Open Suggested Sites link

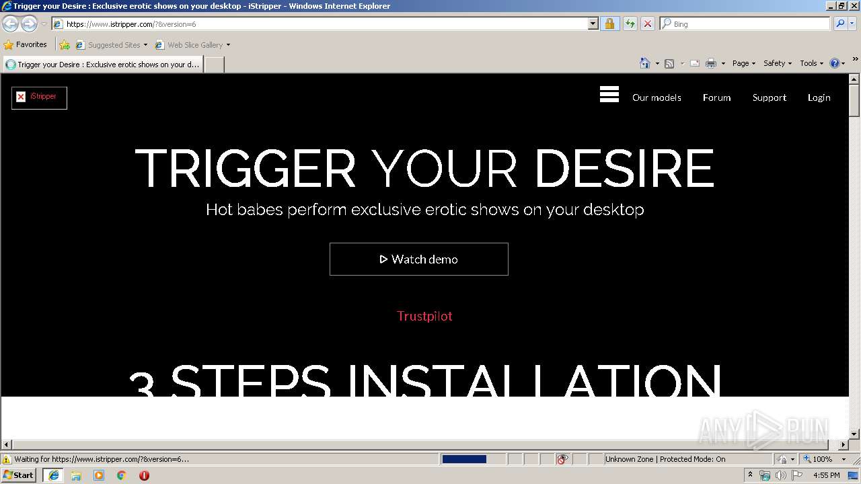pyautogui.click(x=111, y=45)
